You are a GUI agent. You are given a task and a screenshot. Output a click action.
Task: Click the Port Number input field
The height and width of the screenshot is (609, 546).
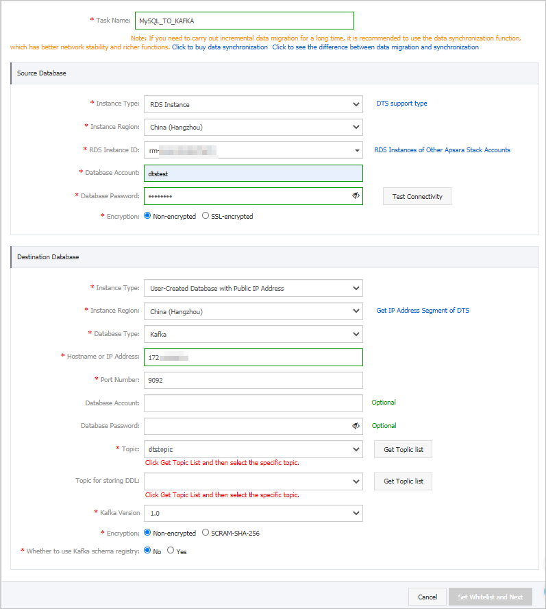pos(253,380)
